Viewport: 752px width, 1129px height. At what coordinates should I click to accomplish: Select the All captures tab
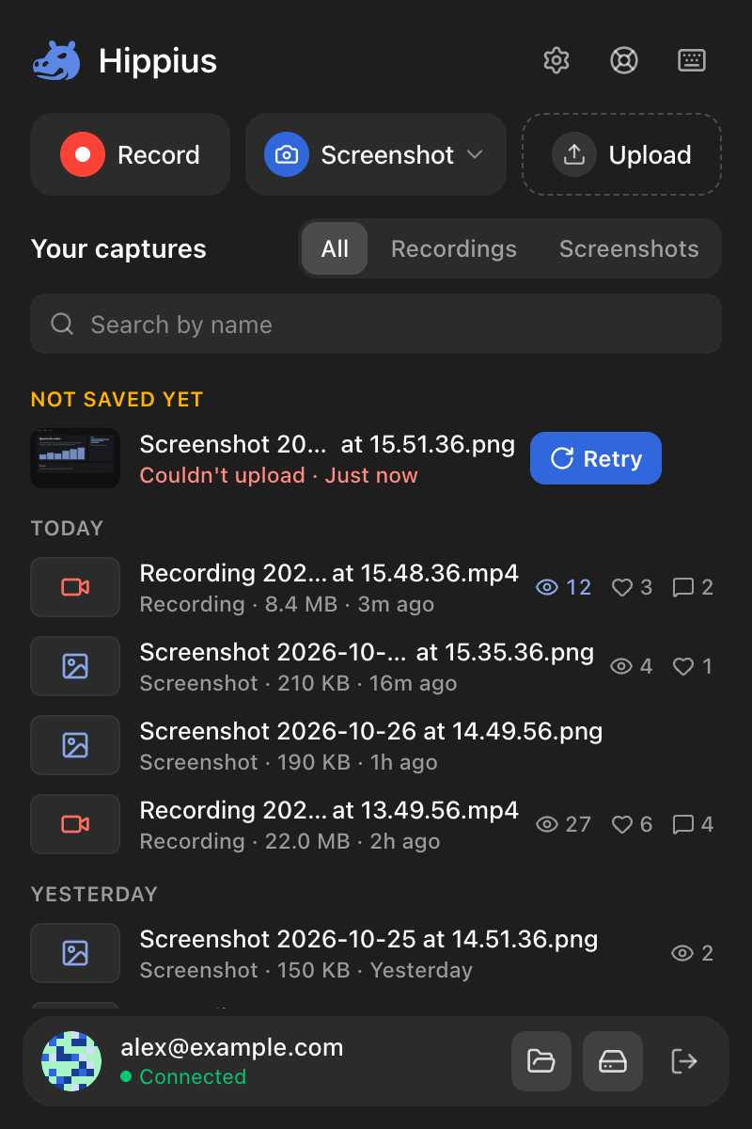point(335,248)
